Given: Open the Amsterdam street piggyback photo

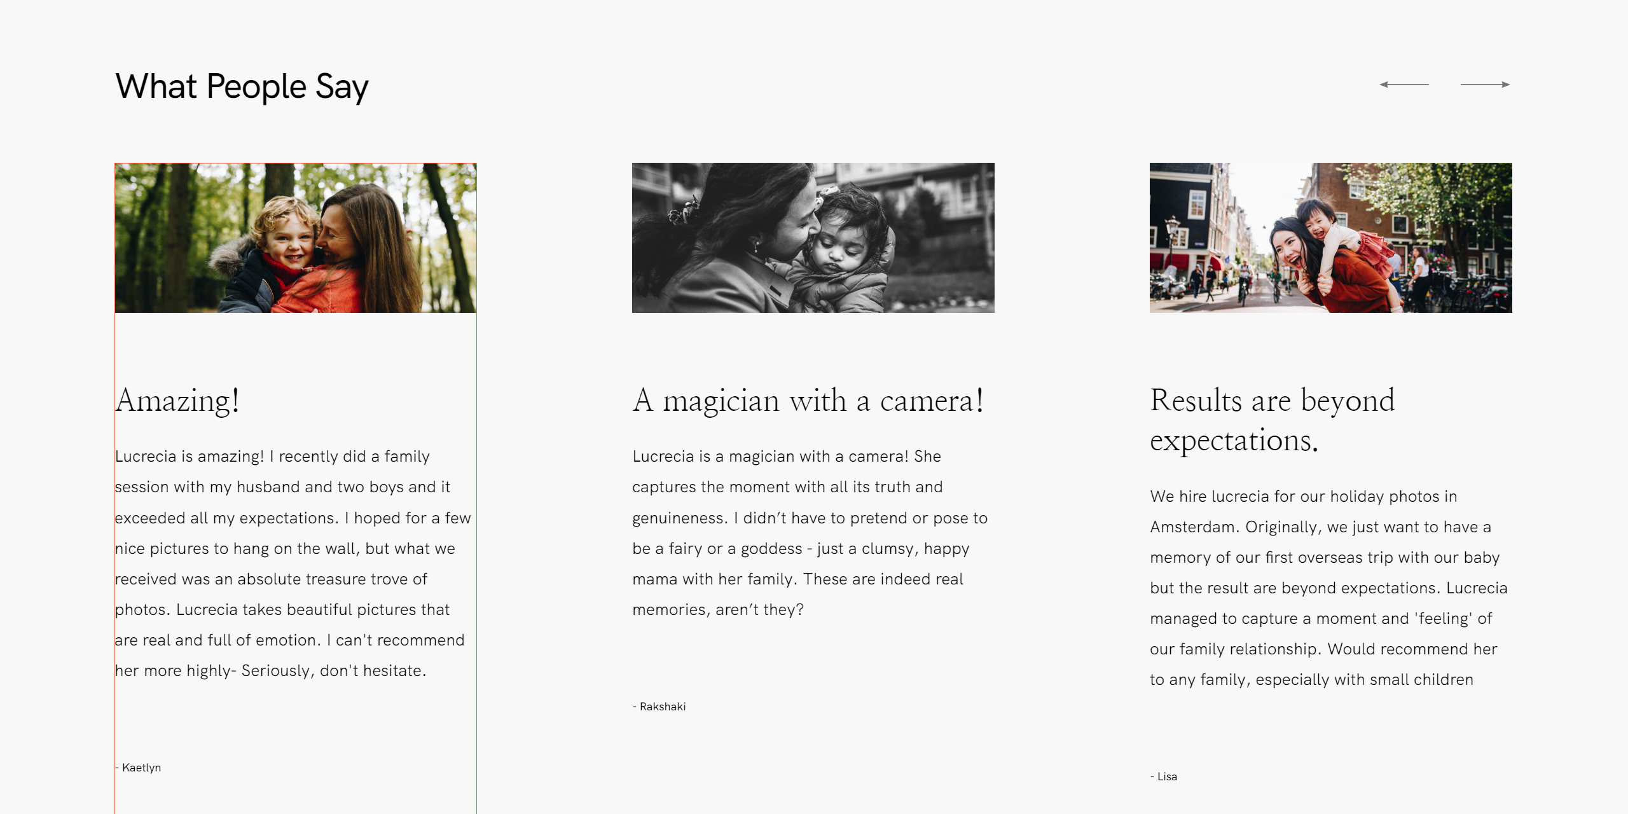Looking at the screenshot, I should (1330, 238).
